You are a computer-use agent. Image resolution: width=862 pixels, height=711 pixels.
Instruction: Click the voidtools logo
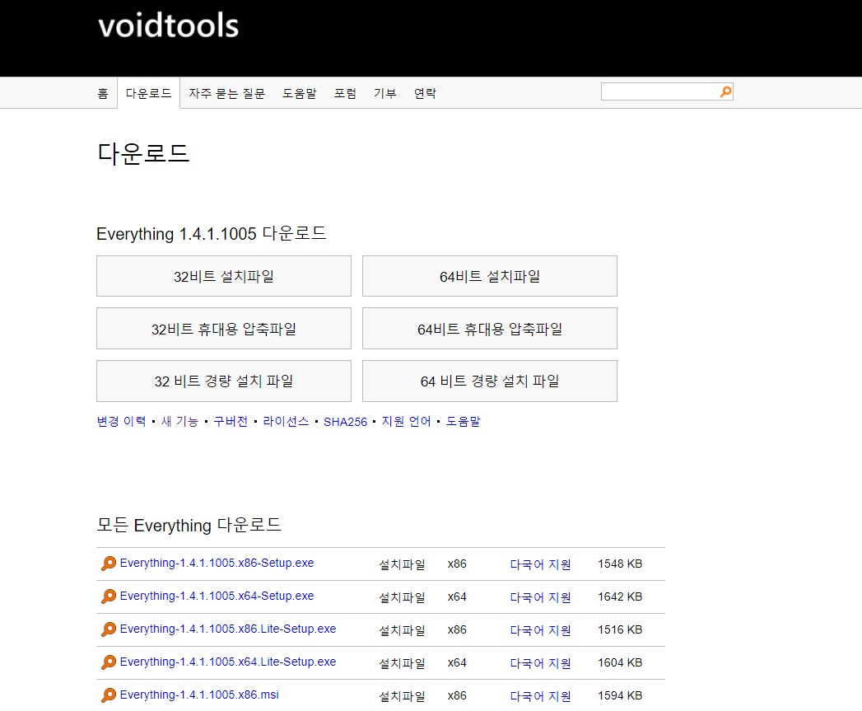click(168, 26)
